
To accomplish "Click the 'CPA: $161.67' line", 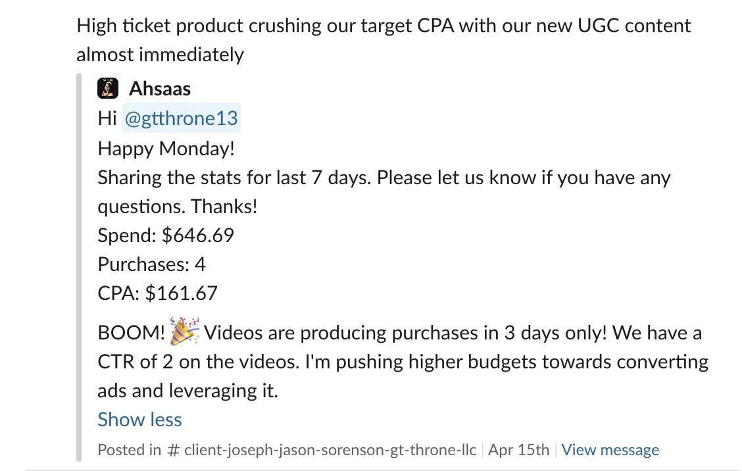I will [158, 293].
